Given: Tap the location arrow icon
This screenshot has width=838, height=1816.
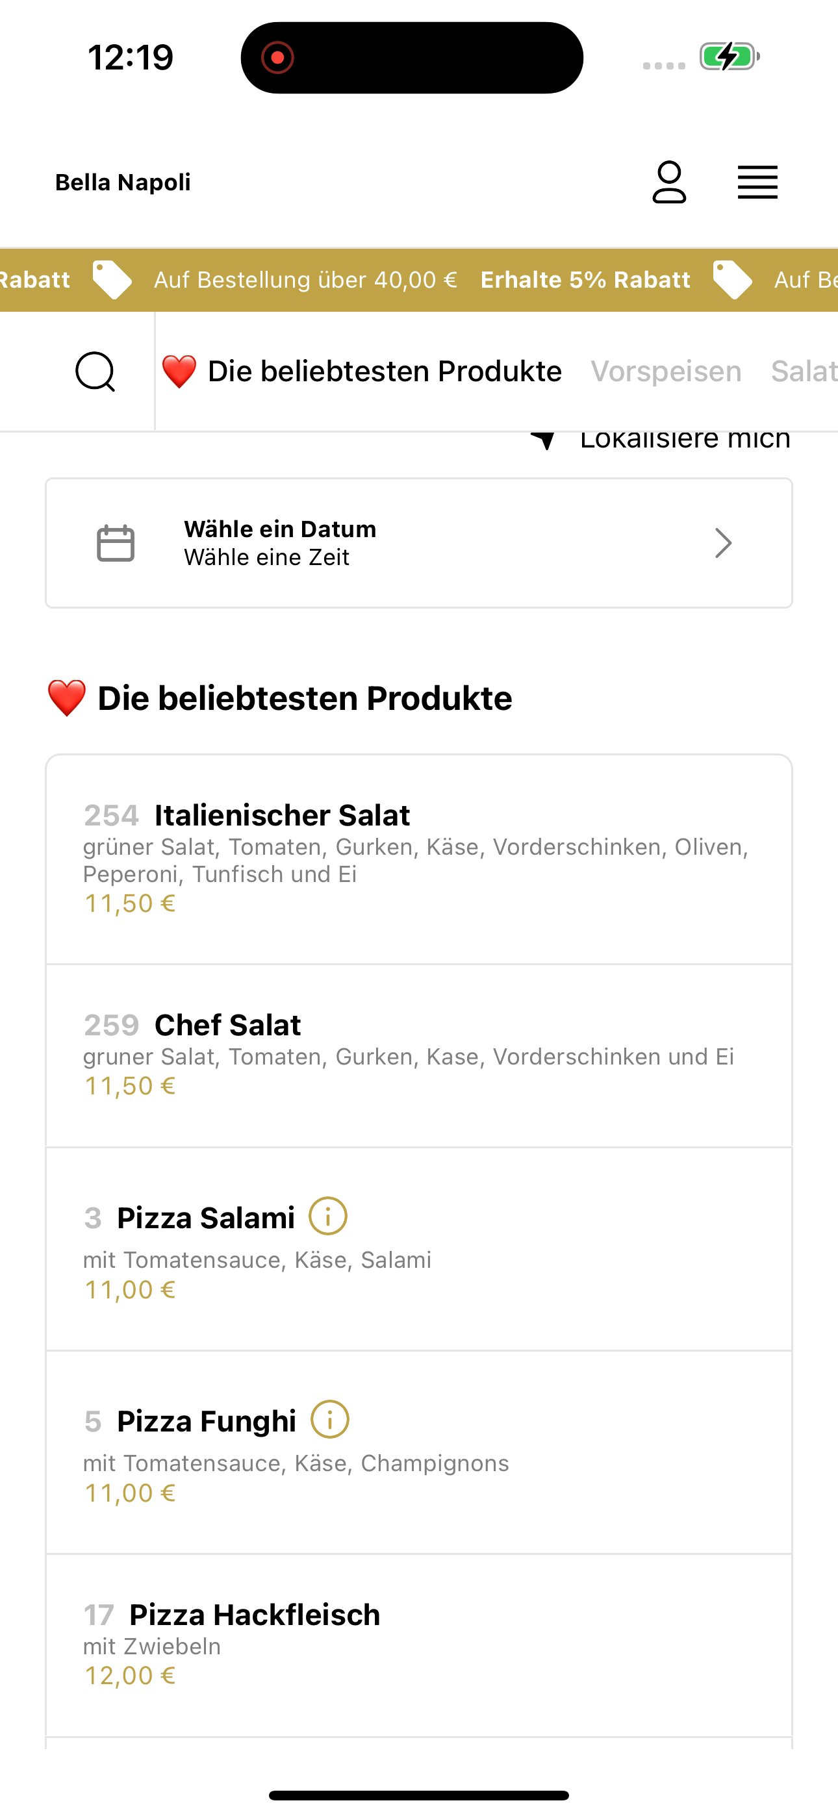Looking at the screenshot, I should pyautogui.click(x=544, y=440).
